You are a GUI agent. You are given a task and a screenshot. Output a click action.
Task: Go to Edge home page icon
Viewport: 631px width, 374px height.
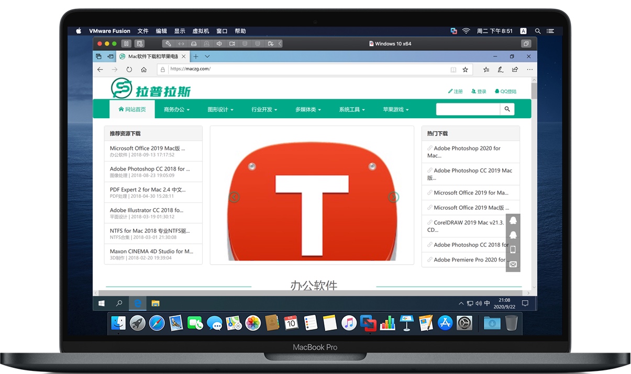point(144,69)
